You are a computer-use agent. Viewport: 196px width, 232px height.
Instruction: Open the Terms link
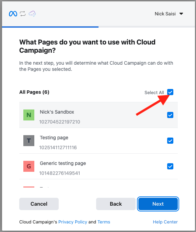(x=104, y=222)
